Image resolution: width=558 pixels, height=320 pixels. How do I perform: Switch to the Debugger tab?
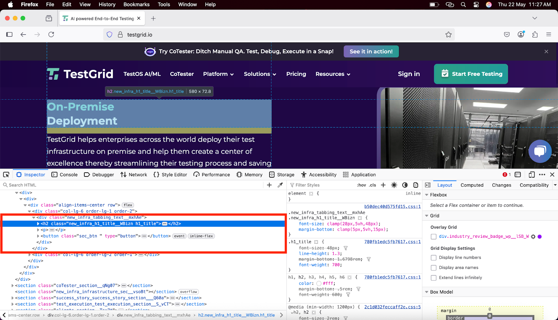pyautogui.click(x=99, y=174)
